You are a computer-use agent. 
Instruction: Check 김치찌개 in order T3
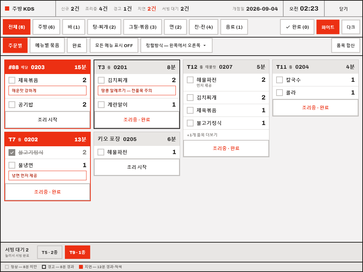click(101, 80)
